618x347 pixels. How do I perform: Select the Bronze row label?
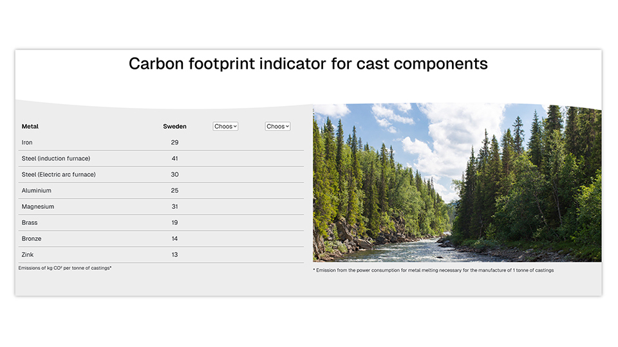coord(31,239)
